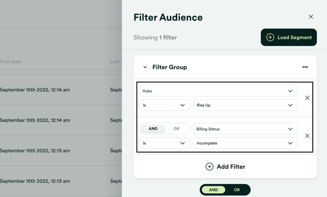327x197 pixels.
Task: Click the Filter Group title
Action: tap(169, 67)
